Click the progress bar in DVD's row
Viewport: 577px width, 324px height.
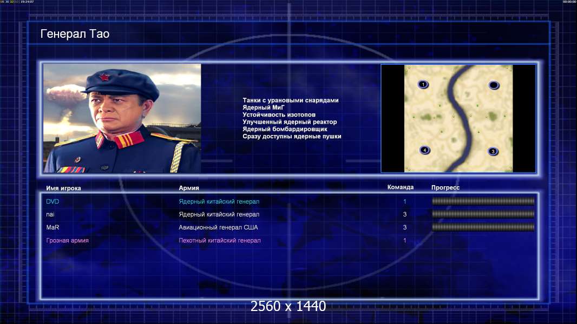coord(483,201)
